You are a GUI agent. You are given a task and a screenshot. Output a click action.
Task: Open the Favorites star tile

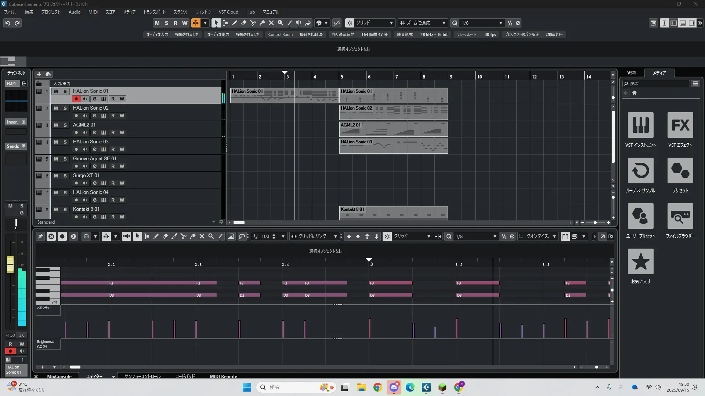click(x=640, y=262)
